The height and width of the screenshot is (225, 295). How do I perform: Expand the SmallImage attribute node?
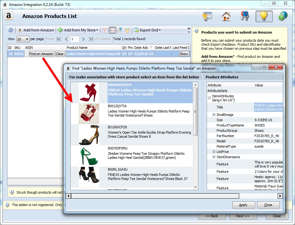(214, 114)
